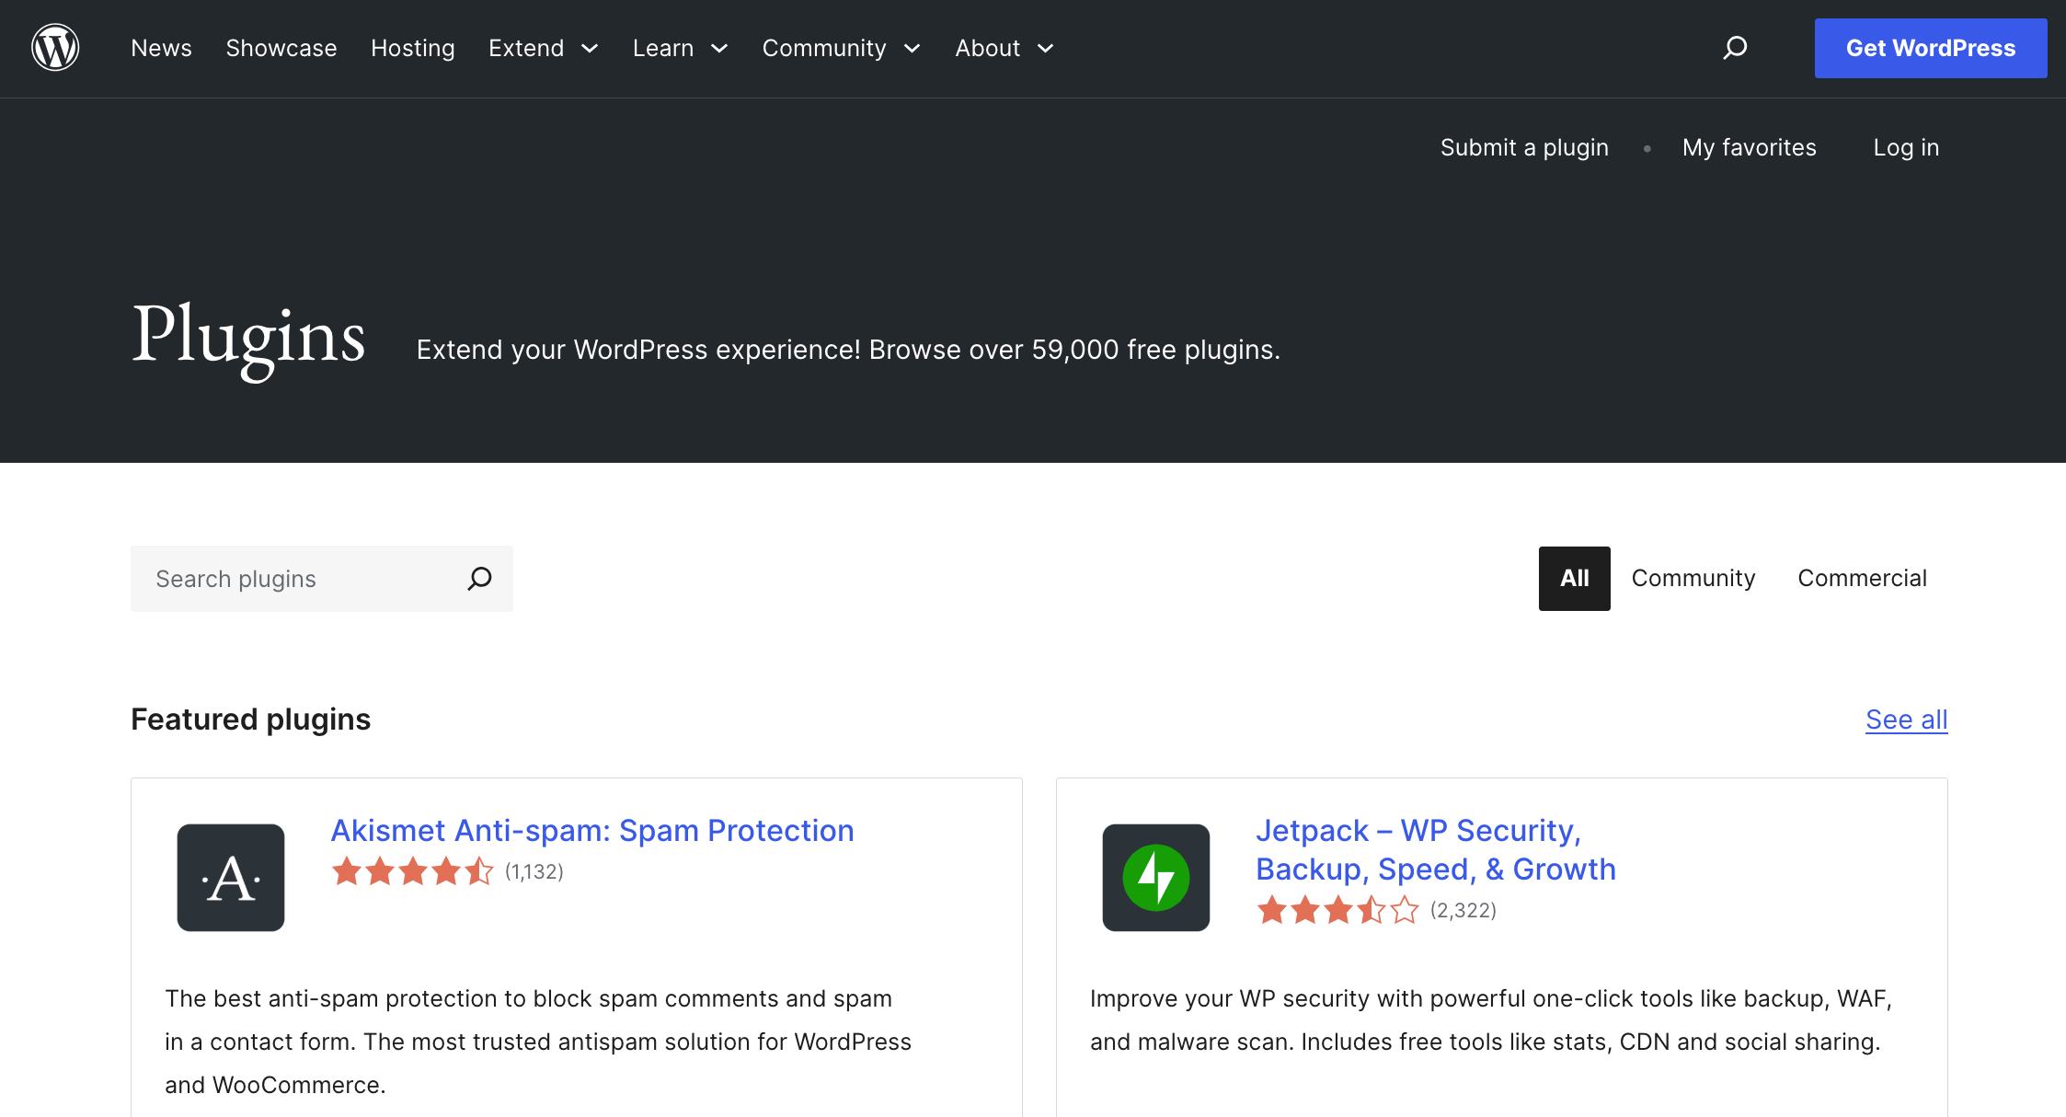Expand the Learn menu chevron
The image size is (2066, 1117).
pyautogui.click(x=720, y=49)
